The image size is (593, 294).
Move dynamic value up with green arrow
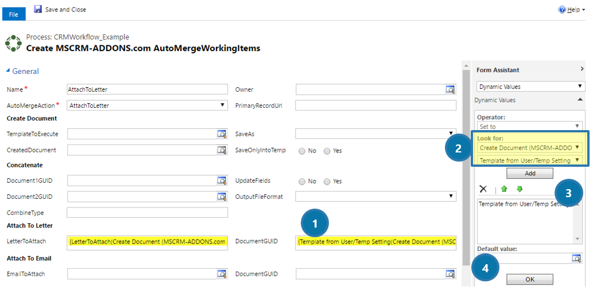[504, 189]
